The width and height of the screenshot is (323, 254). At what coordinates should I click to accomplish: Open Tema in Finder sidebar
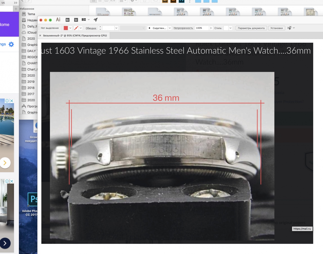pos(31,14)
